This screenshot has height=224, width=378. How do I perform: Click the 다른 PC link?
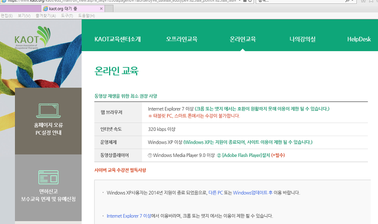point(215,192)
